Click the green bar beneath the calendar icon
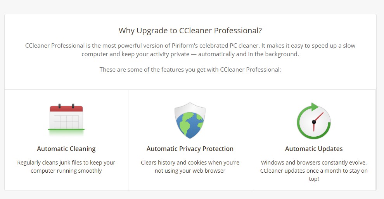The height and width of the screenshot is (199, 384). (x=66, y=129)
